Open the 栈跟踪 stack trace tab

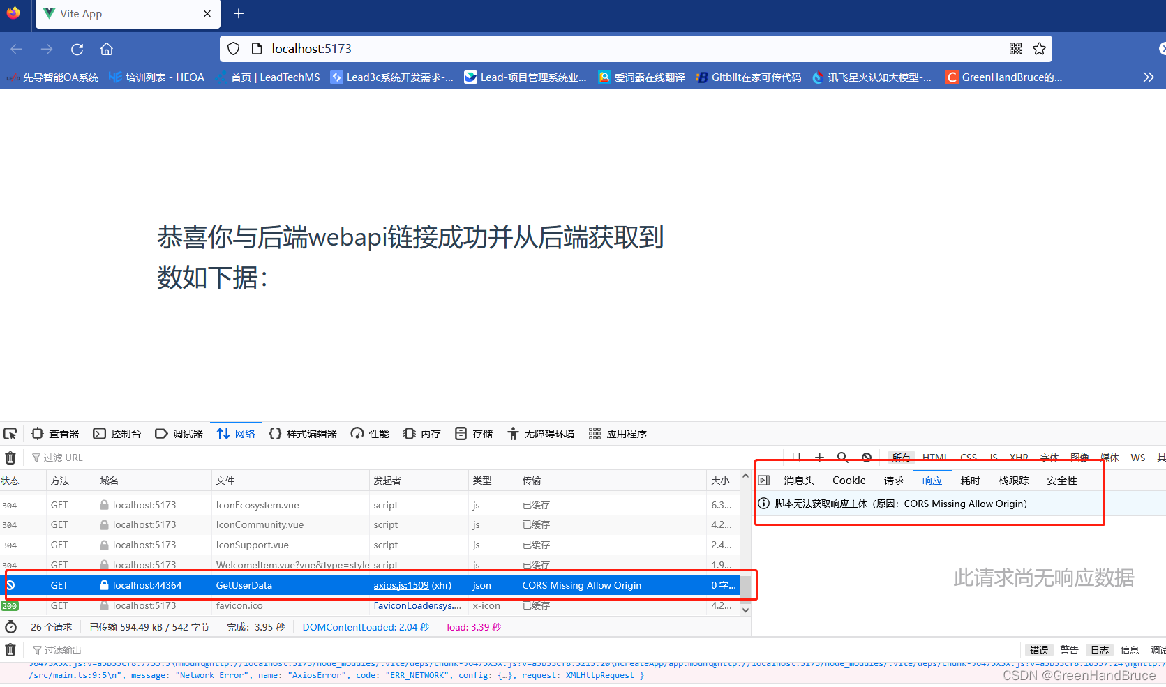[1014, 481]
